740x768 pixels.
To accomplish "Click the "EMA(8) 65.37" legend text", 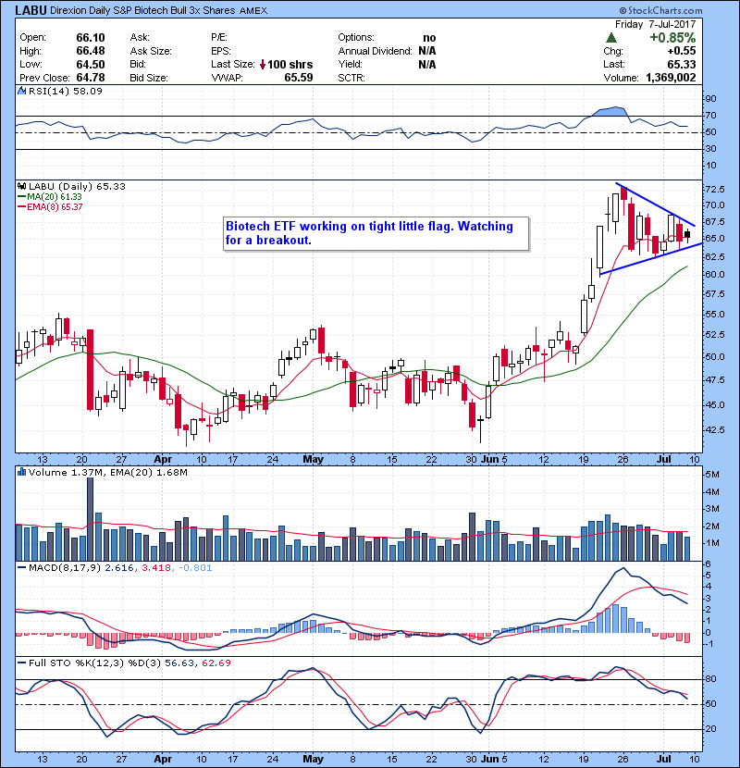I will pyautogui.click(x=55, y=207).
